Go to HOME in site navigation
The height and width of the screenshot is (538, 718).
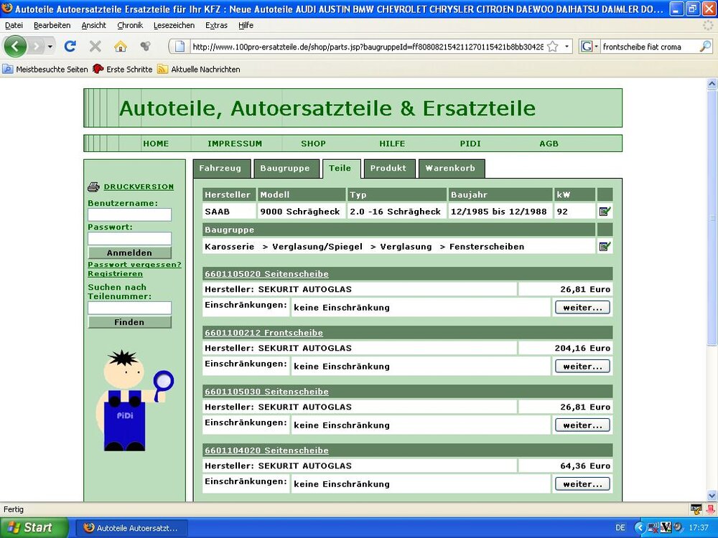pyautogui.click(x=156, y=143)
